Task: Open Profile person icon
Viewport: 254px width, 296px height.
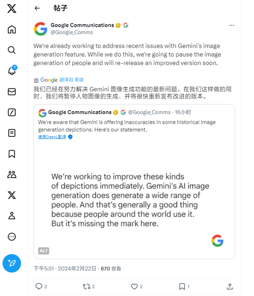Action: 12,216
